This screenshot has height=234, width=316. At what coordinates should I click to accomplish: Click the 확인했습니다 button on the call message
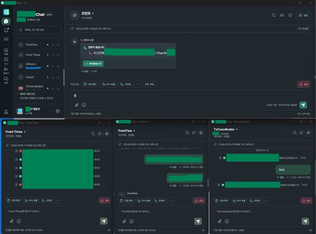tap(93, 64)
